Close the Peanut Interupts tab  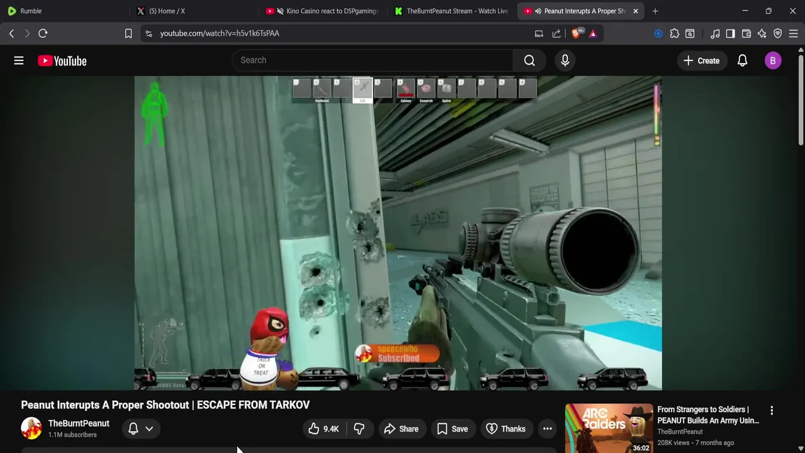coord(635,11)
